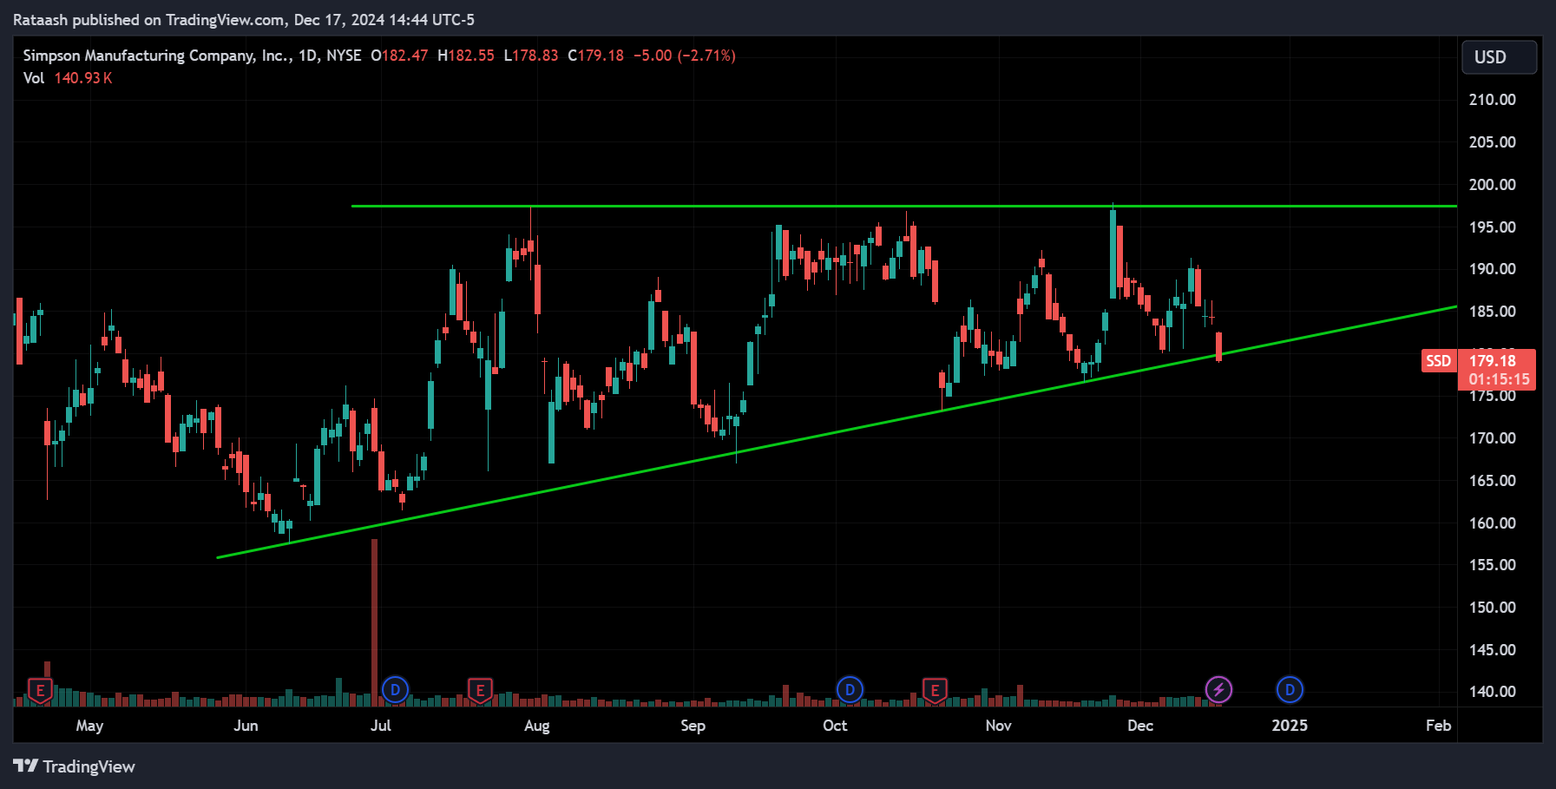Click the earnings 'E' marker between Jul and Aug
This screenshot has width=1556, height=789.
[480, 691]
